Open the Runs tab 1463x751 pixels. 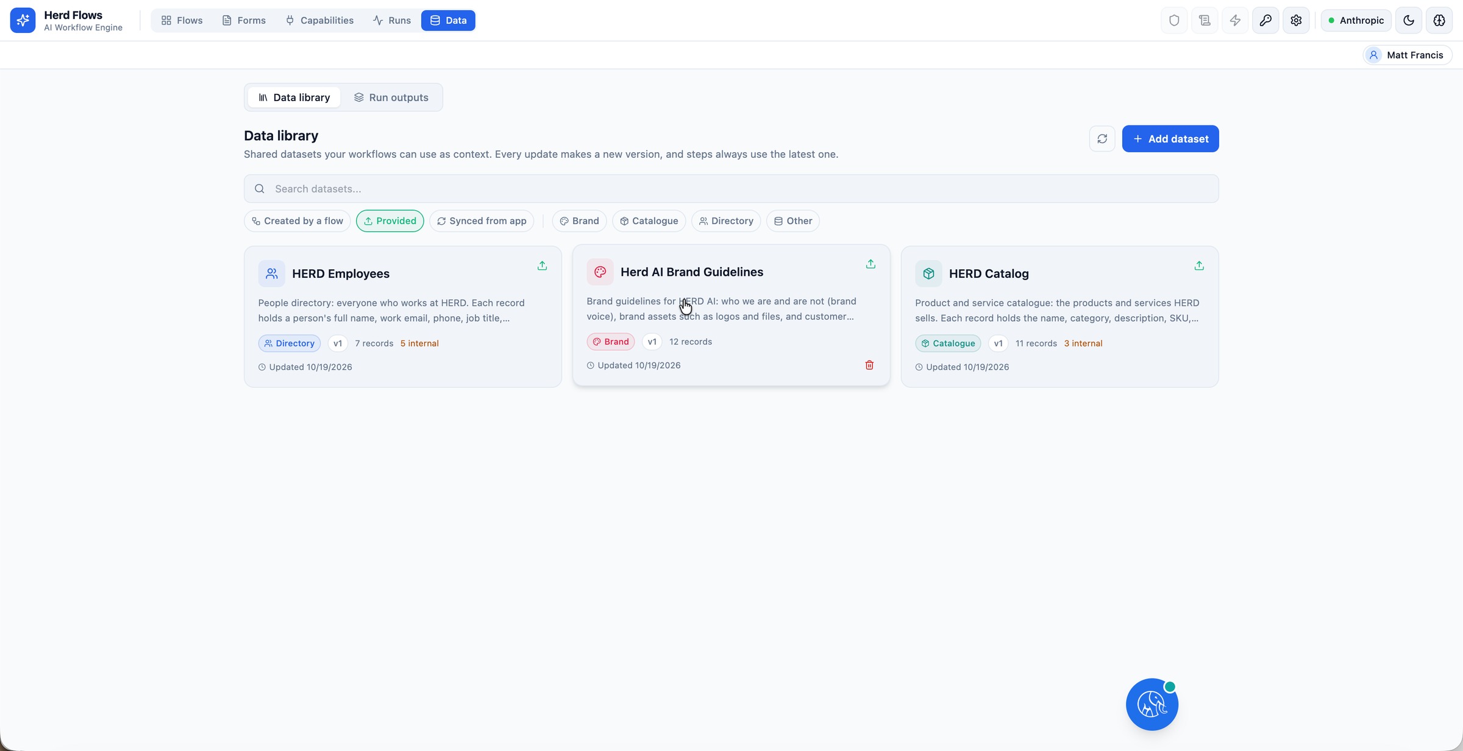(392, 20)
